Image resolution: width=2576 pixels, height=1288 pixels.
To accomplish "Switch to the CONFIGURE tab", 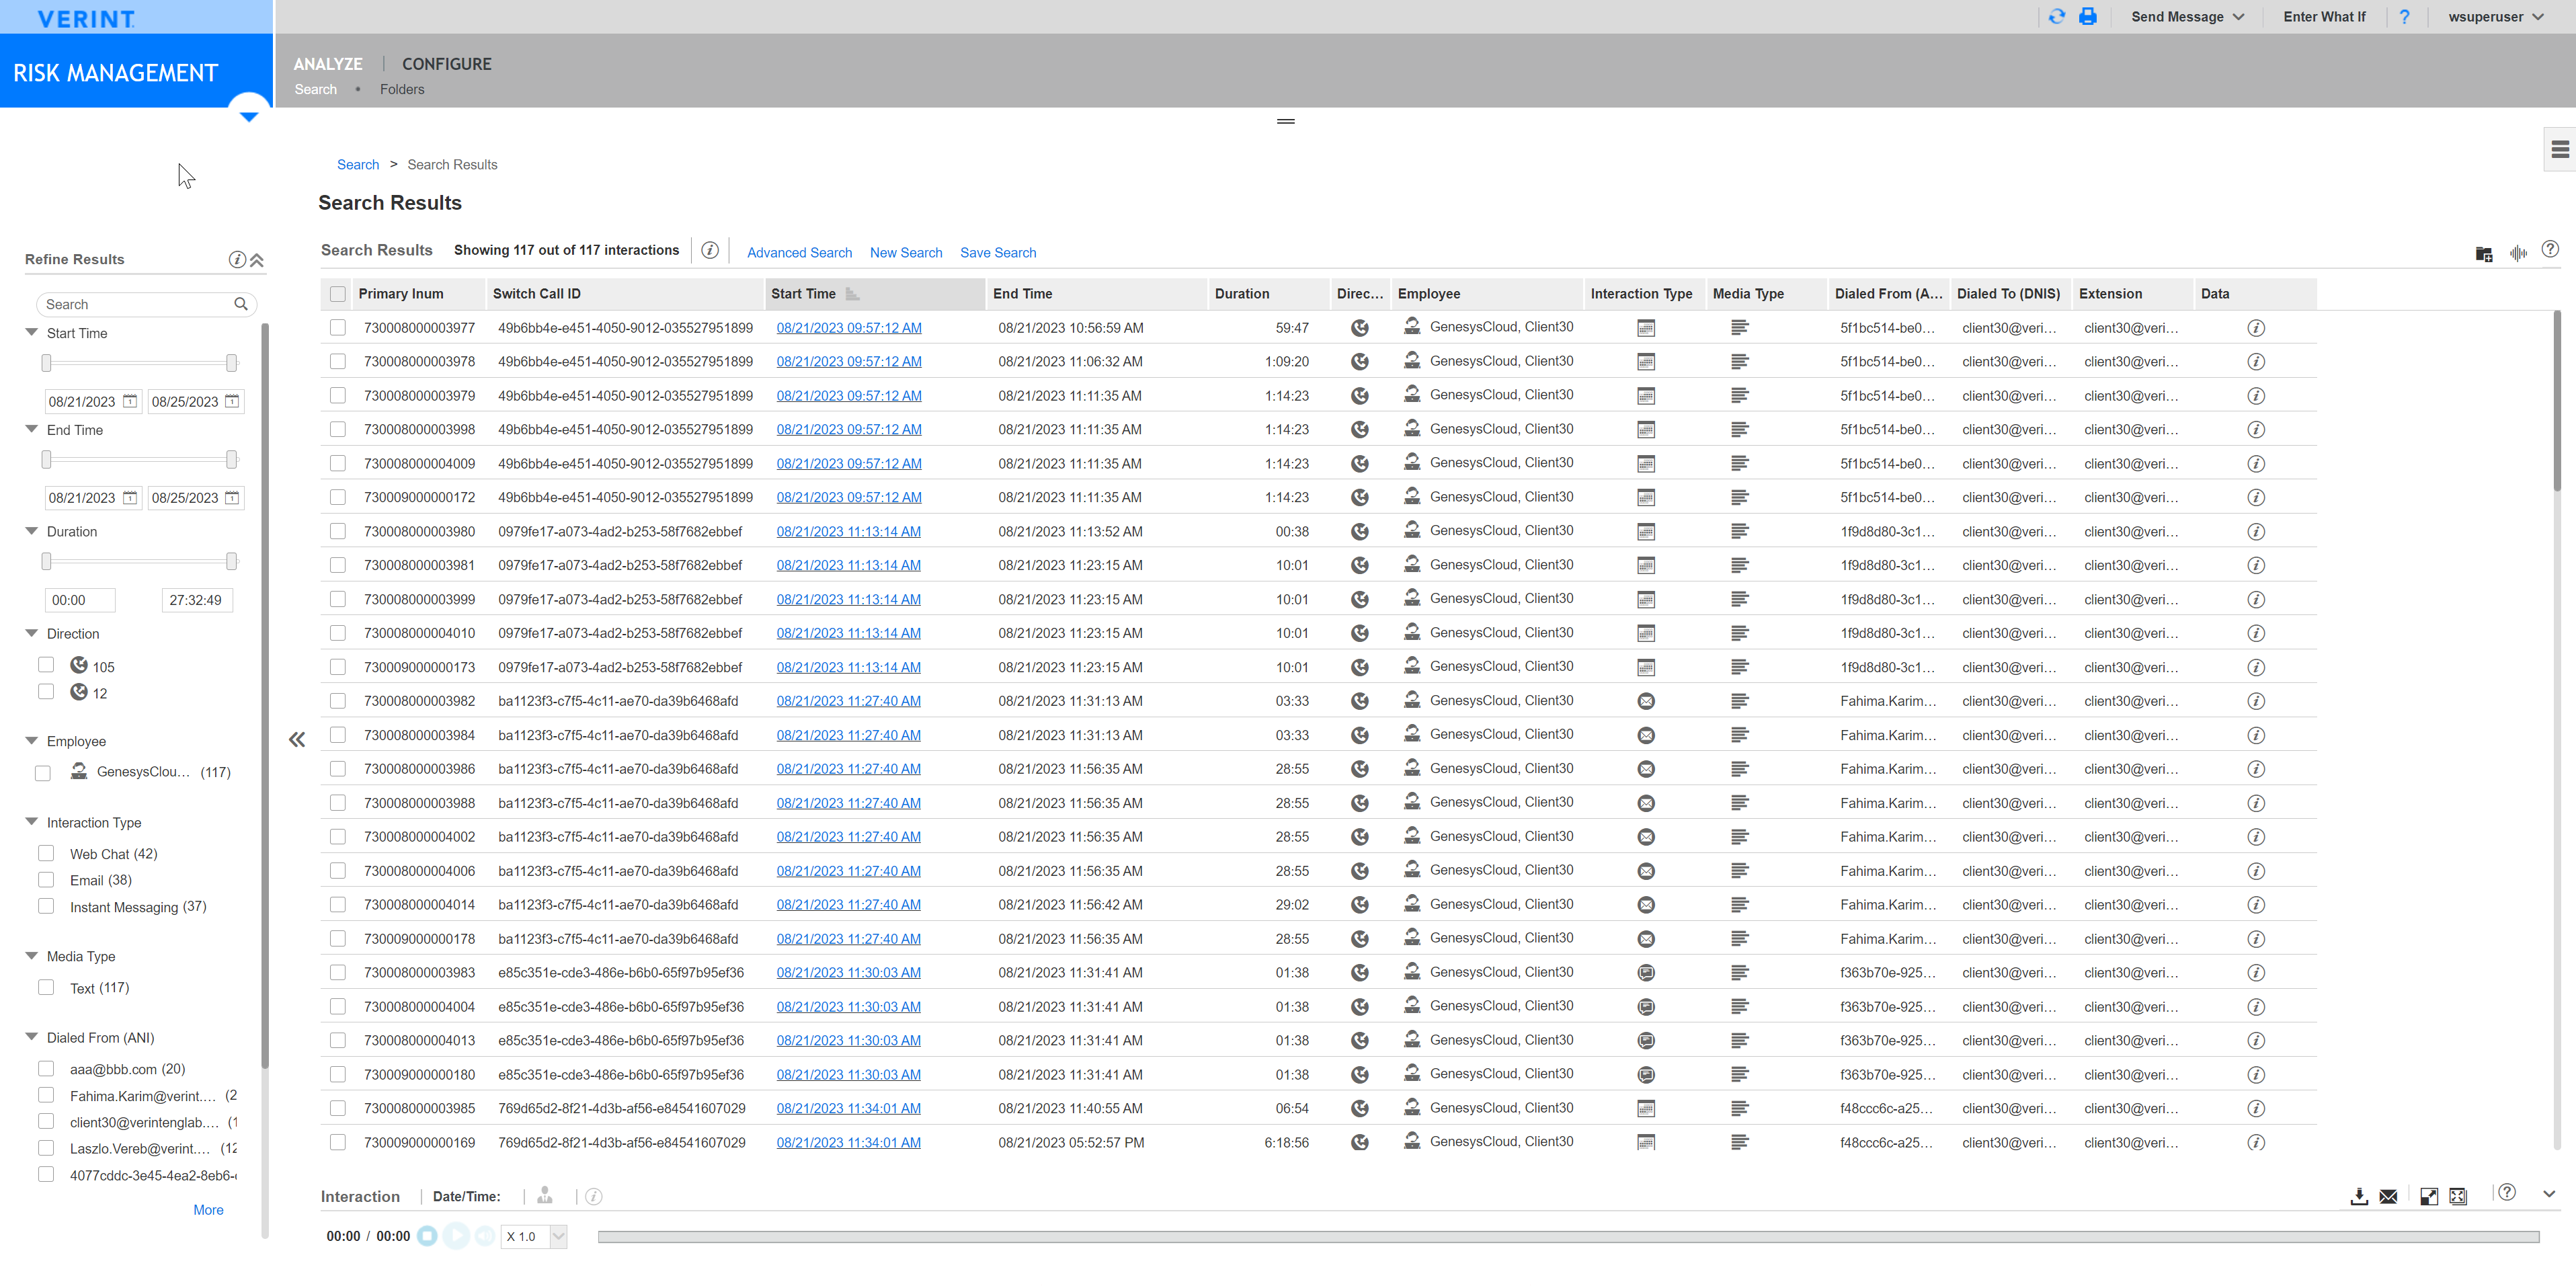I will [x=446, y=63].
